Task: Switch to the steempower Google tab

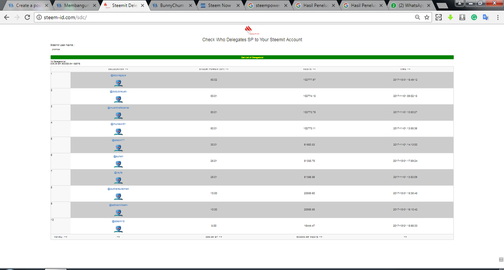Action: tap(267, 6)
